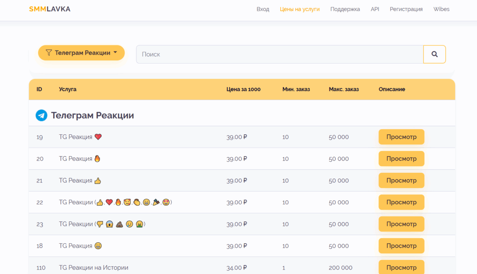477x274 pixels.
Task: Click the thumbs-up emoji in row 22
Action: coord(100,202)
